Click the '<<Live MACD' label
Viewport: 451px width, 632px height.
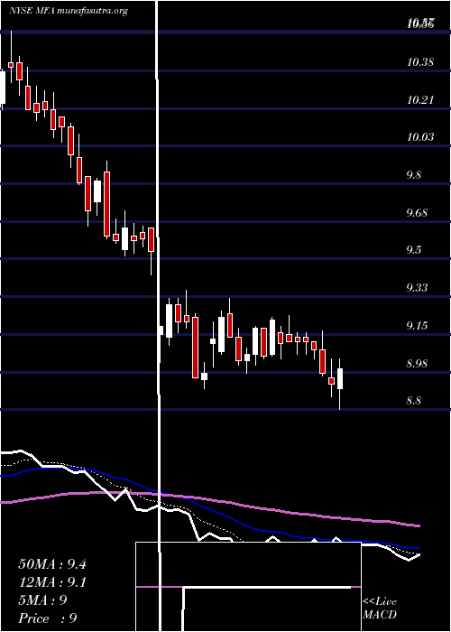tap(380, 609)
